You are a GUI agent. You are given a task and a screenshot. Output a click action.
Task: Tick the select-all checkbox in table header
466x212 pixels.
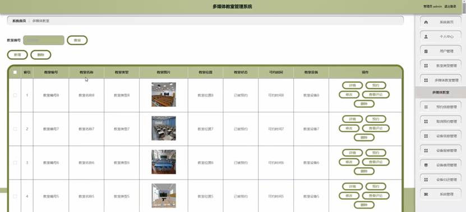(x=15, y=72)
